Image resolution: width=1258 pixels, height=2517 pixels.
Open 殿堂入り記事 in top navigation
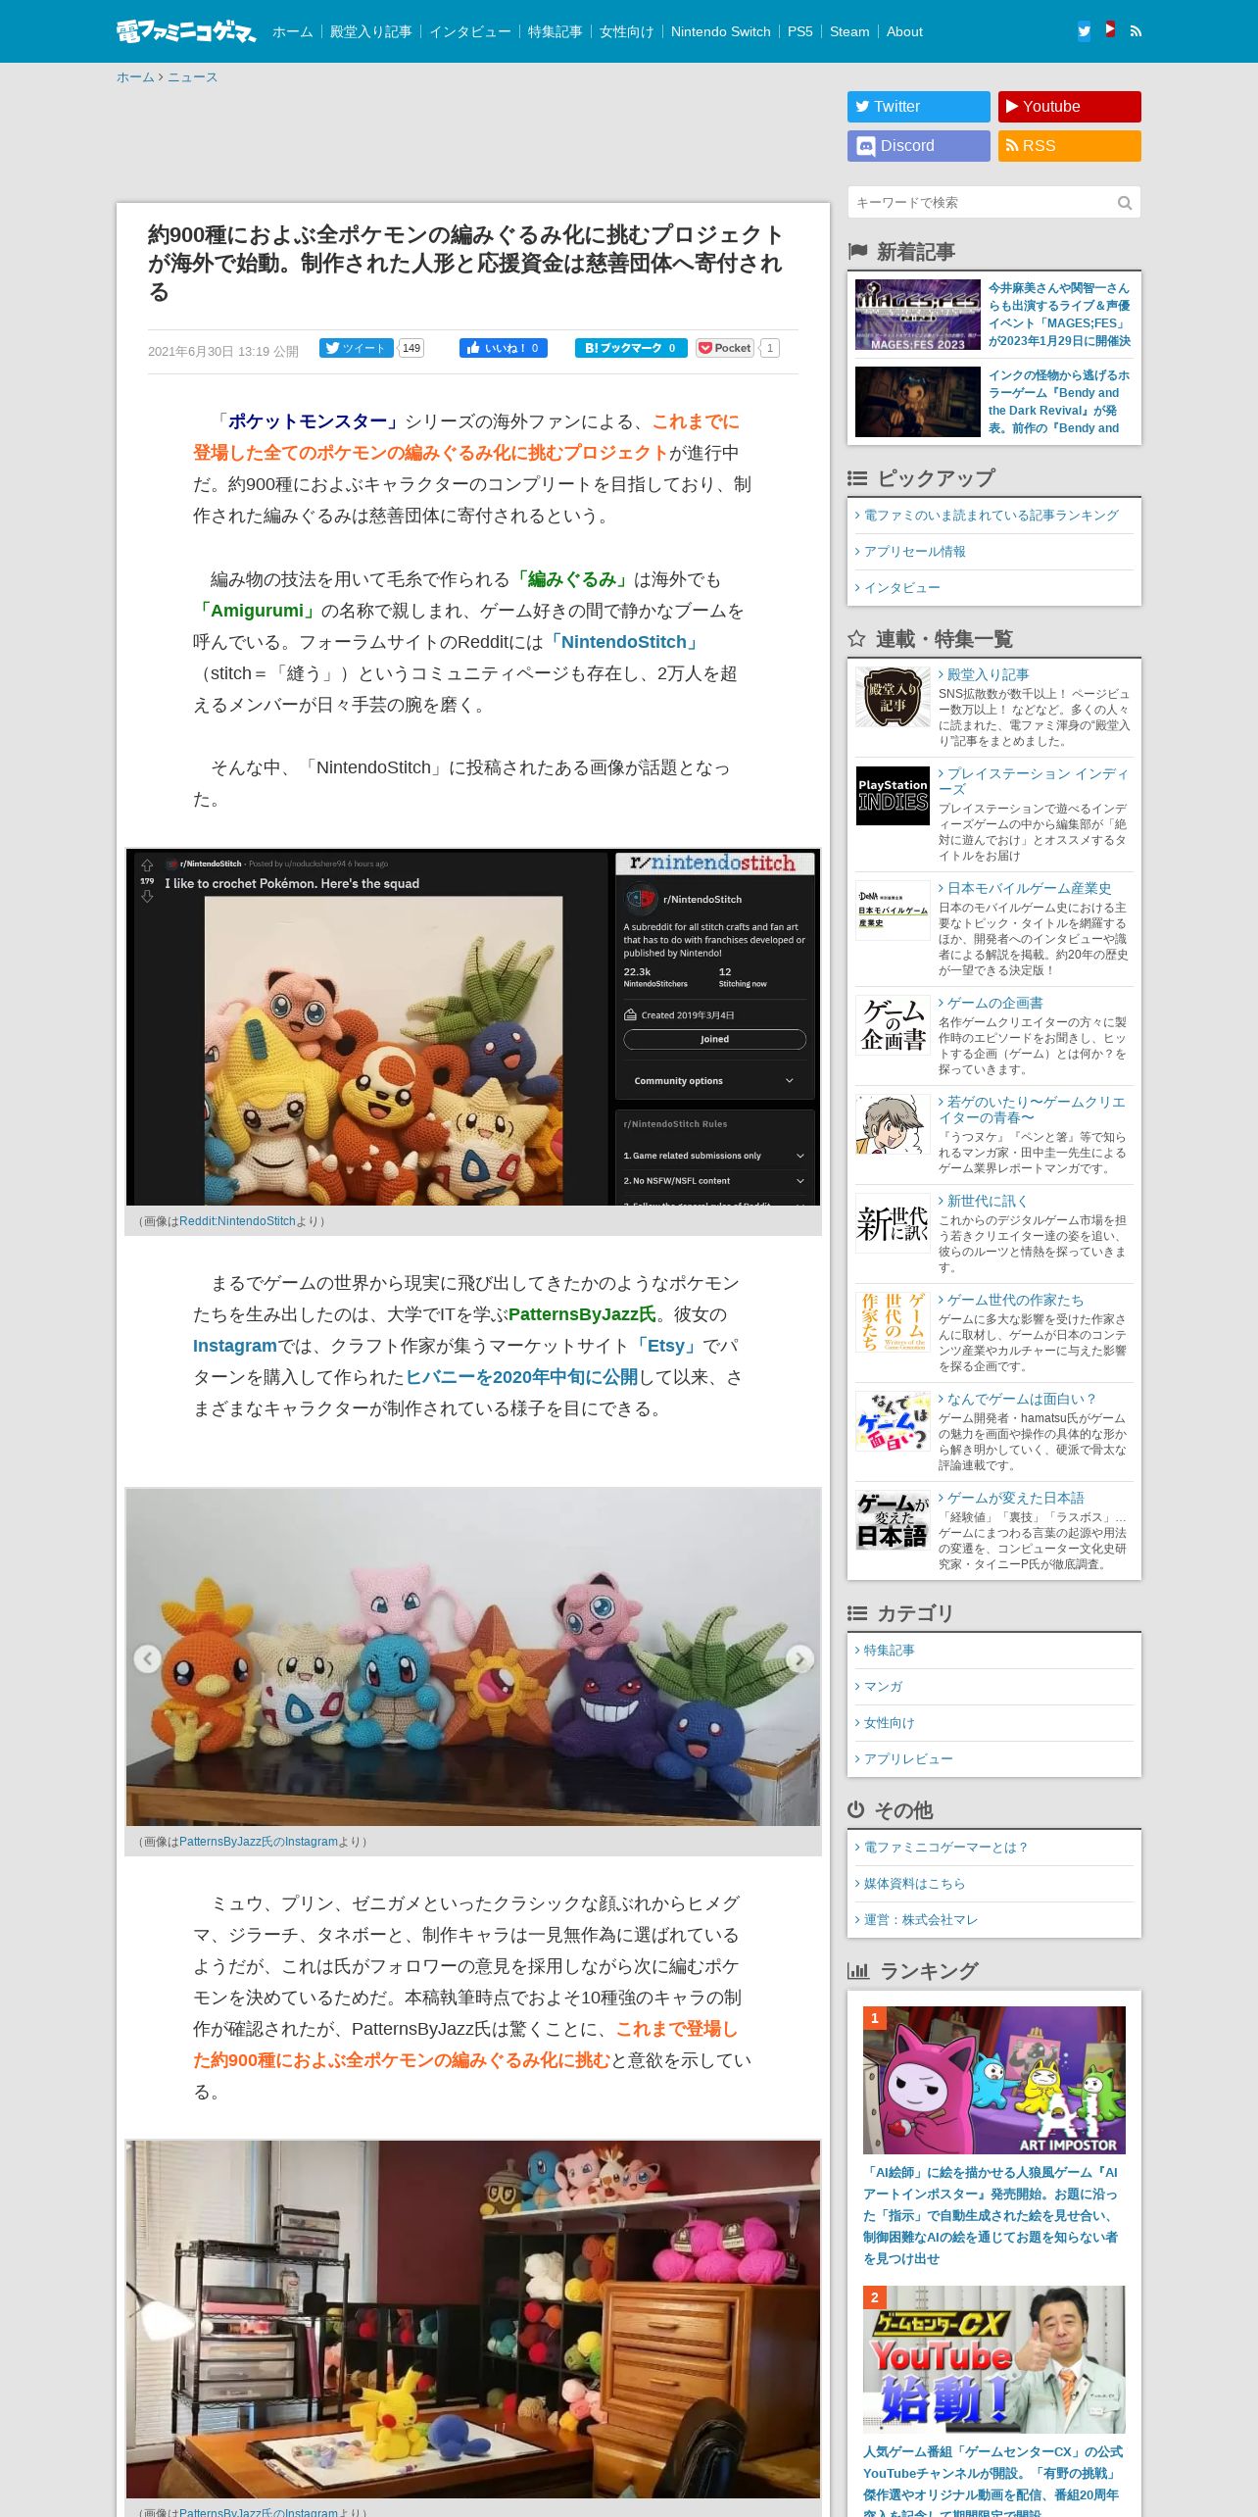(x=370, y=31)
